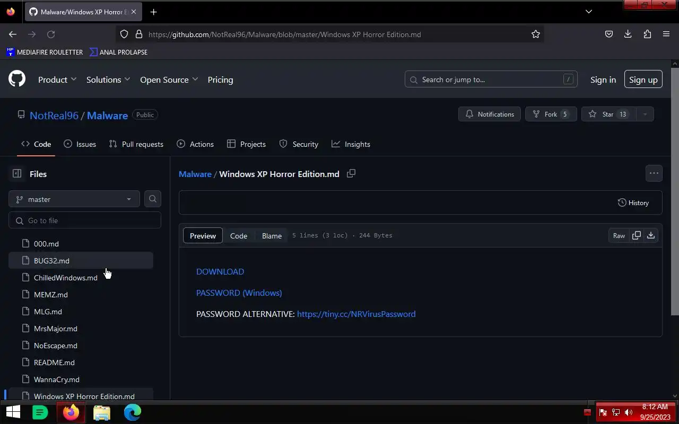Open the MEDIAFIRE ROULETTER bookmark
This screenshot has height=424, width=679.
45,52
